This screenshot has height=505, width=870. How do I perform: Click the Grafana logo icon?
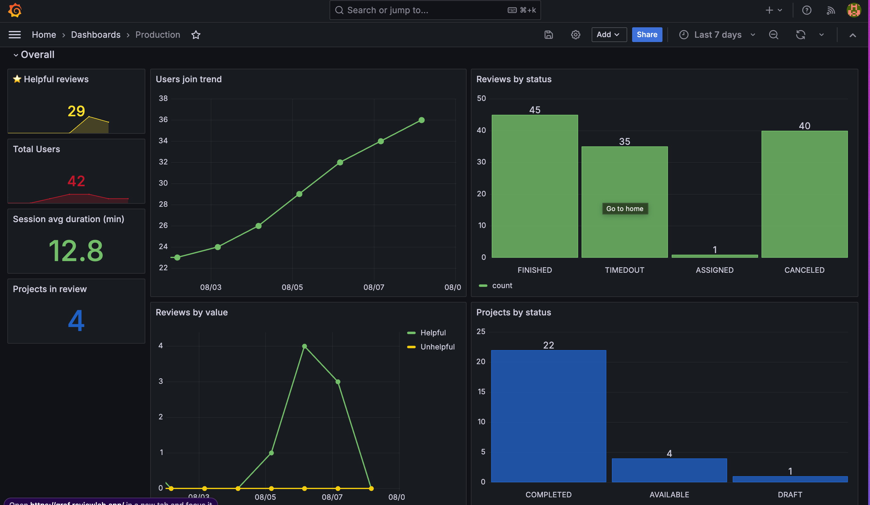click(15, 10)
